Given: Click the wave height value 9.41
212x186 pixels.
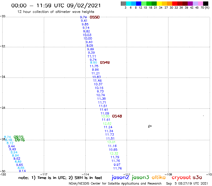Looking at the screenshot, I should point(84,21).
